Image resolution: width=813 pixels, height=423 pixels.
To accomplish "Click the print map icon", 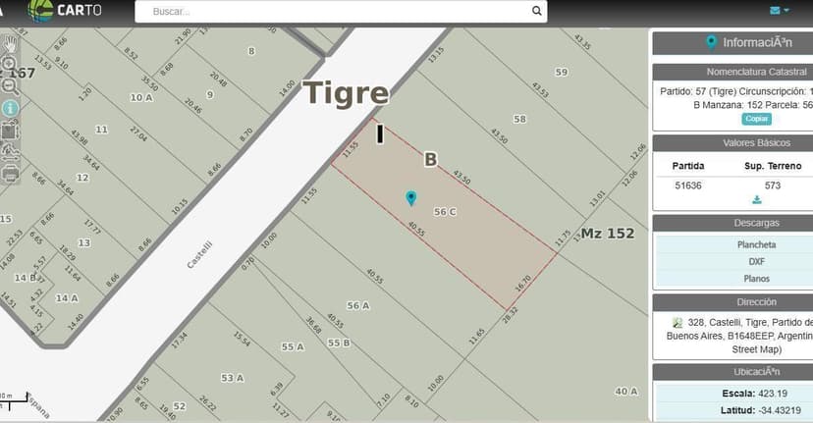I will [11, 174].
